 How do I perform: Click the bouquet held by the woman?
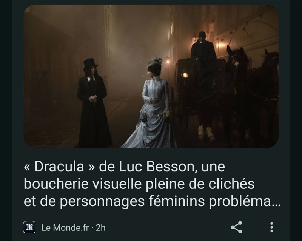pos(165,114)
